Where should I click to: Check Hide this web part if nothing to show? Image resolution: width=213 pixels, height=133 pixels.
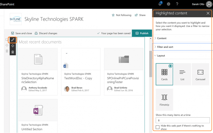pyautogui.click(x=158, y=127)
